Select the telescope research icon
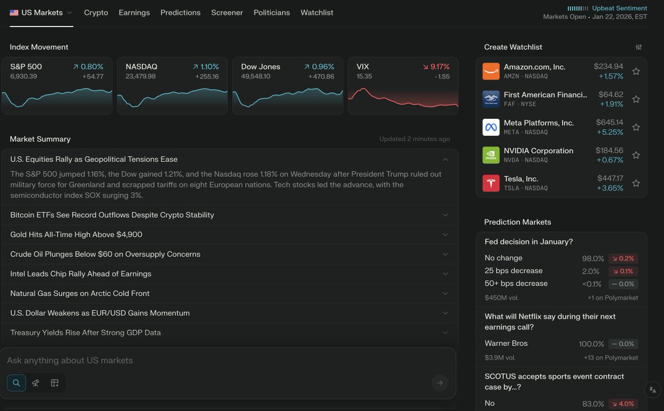This screenshot has height=411, width=664. 35,382
